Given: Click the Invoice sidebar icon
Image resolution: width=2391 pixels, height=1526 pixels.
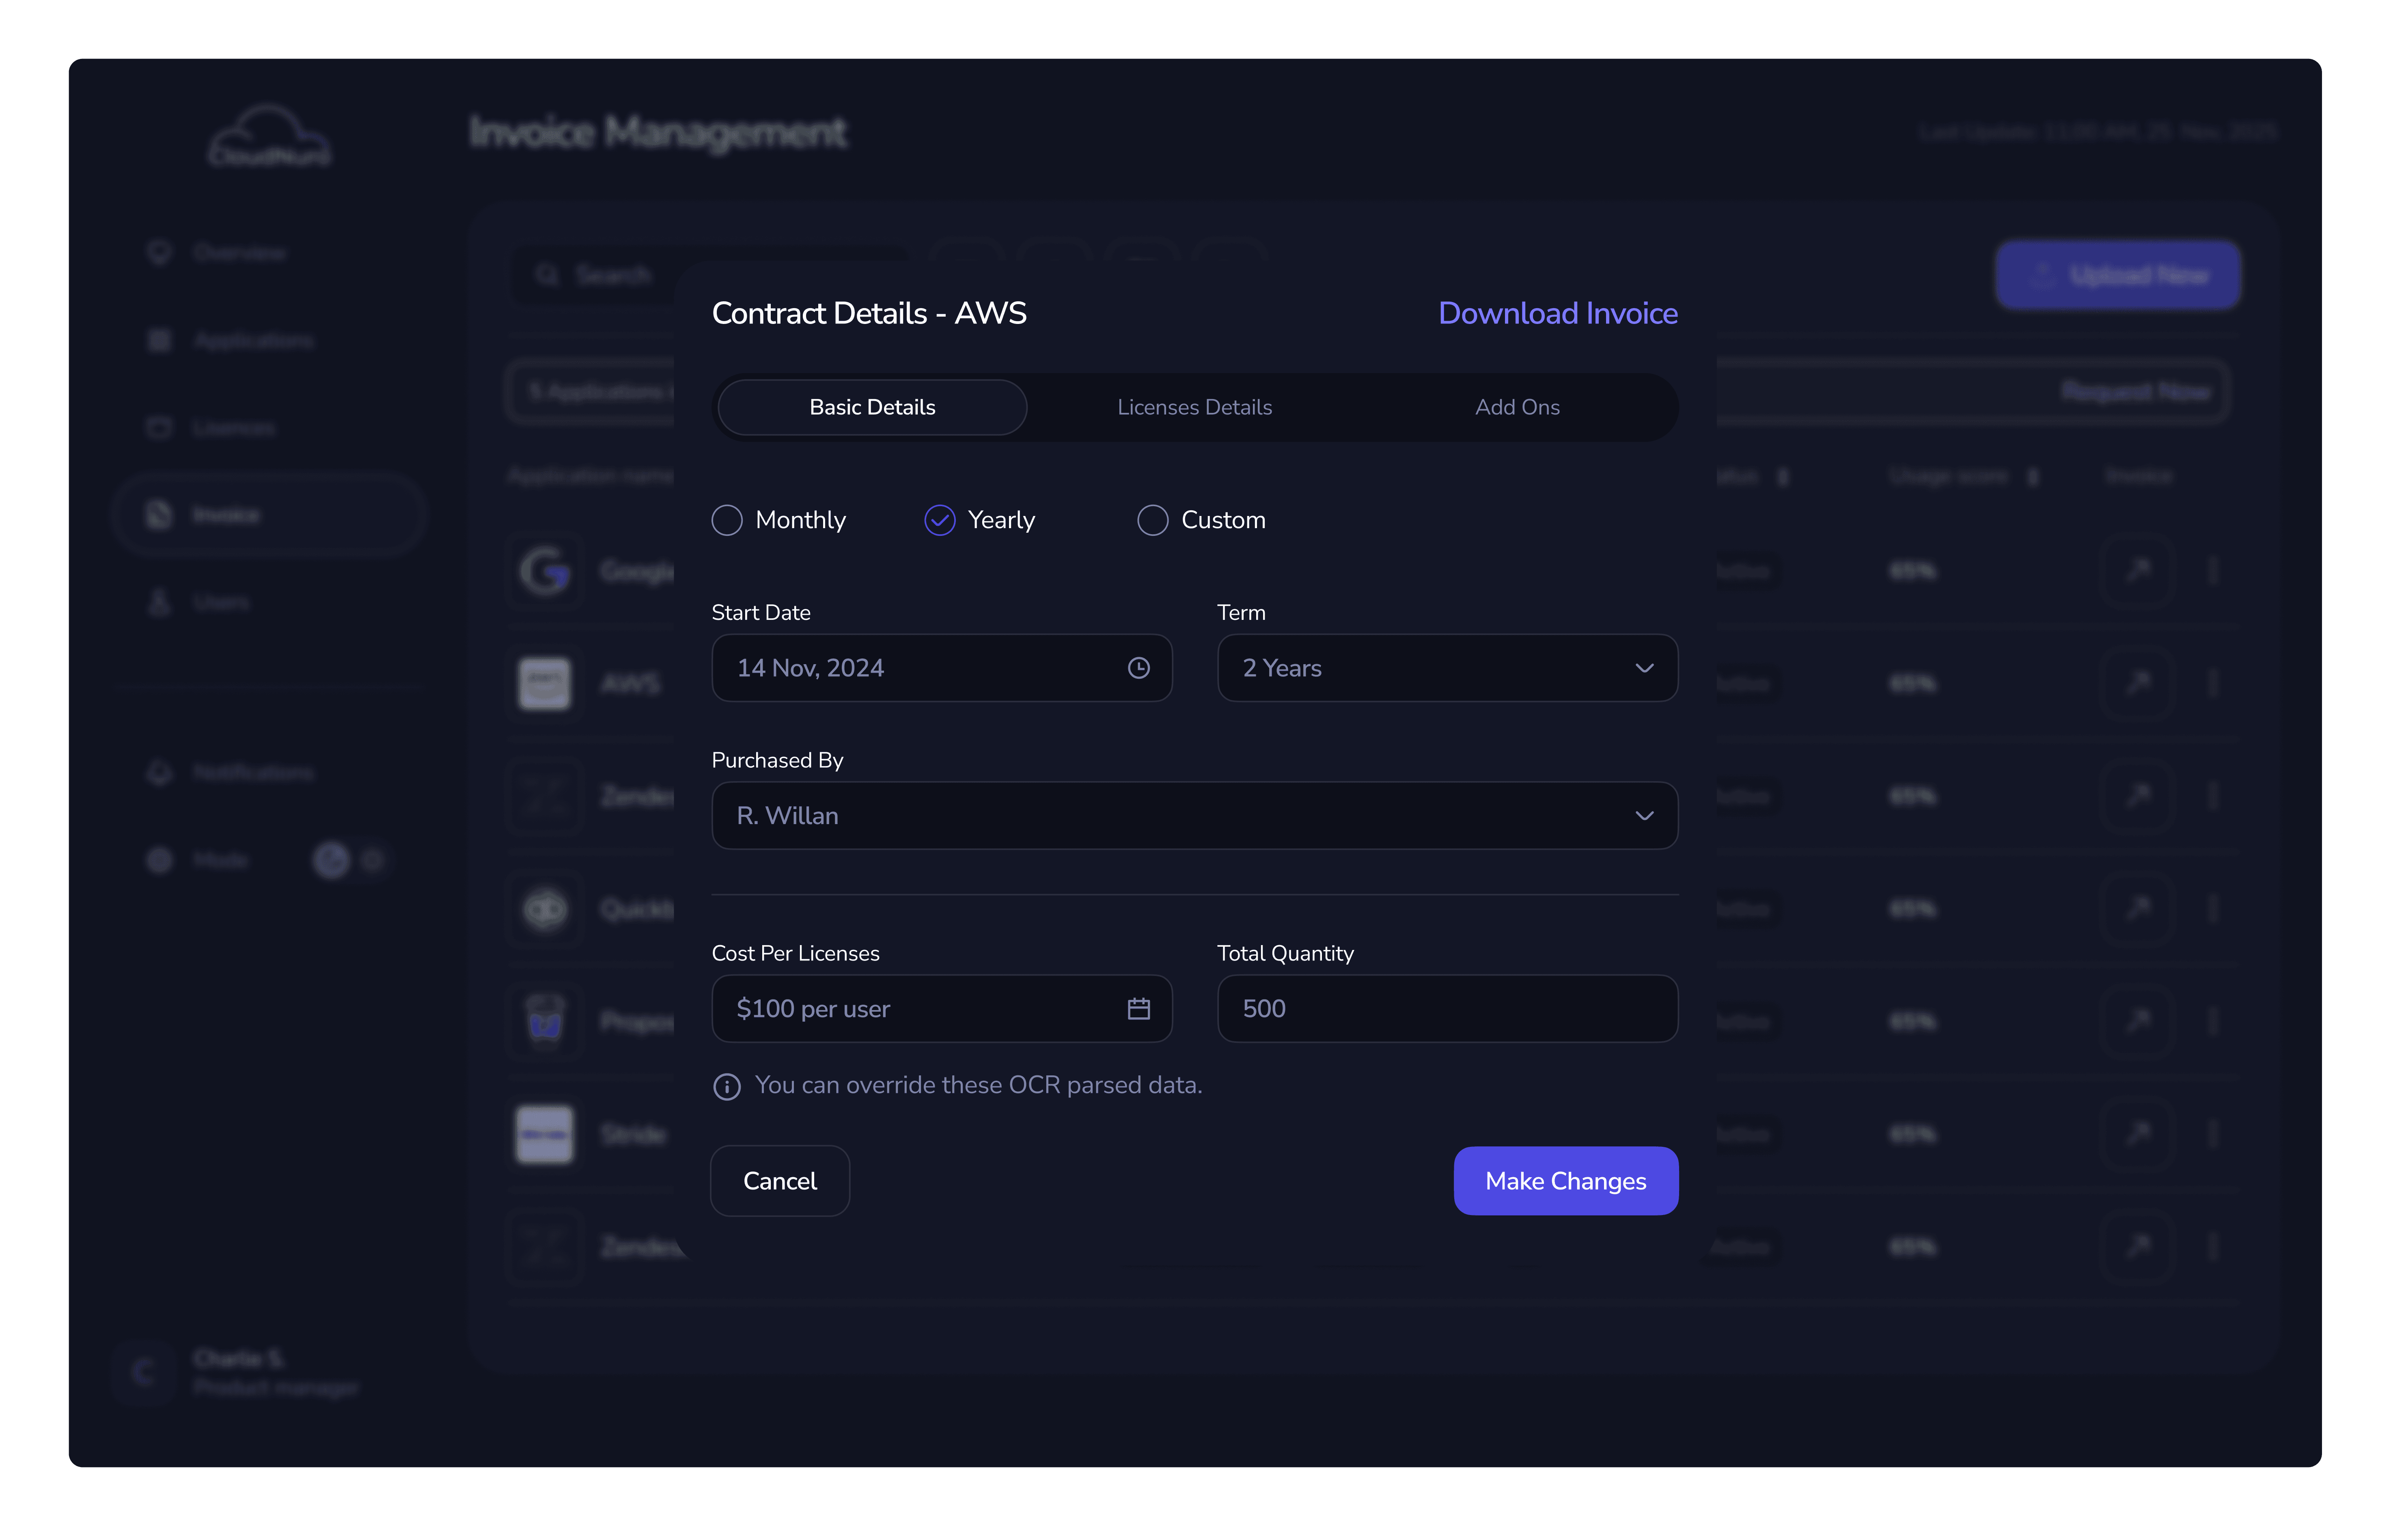Looking at the screenshot, I should pos(159,514).
